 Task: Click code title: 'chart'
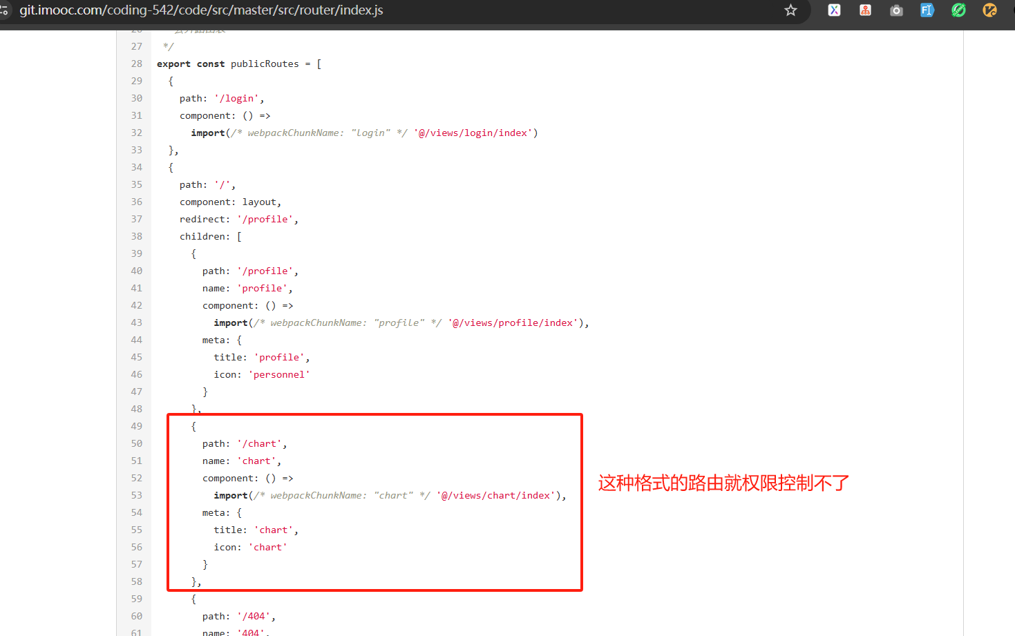click(256, 530)
